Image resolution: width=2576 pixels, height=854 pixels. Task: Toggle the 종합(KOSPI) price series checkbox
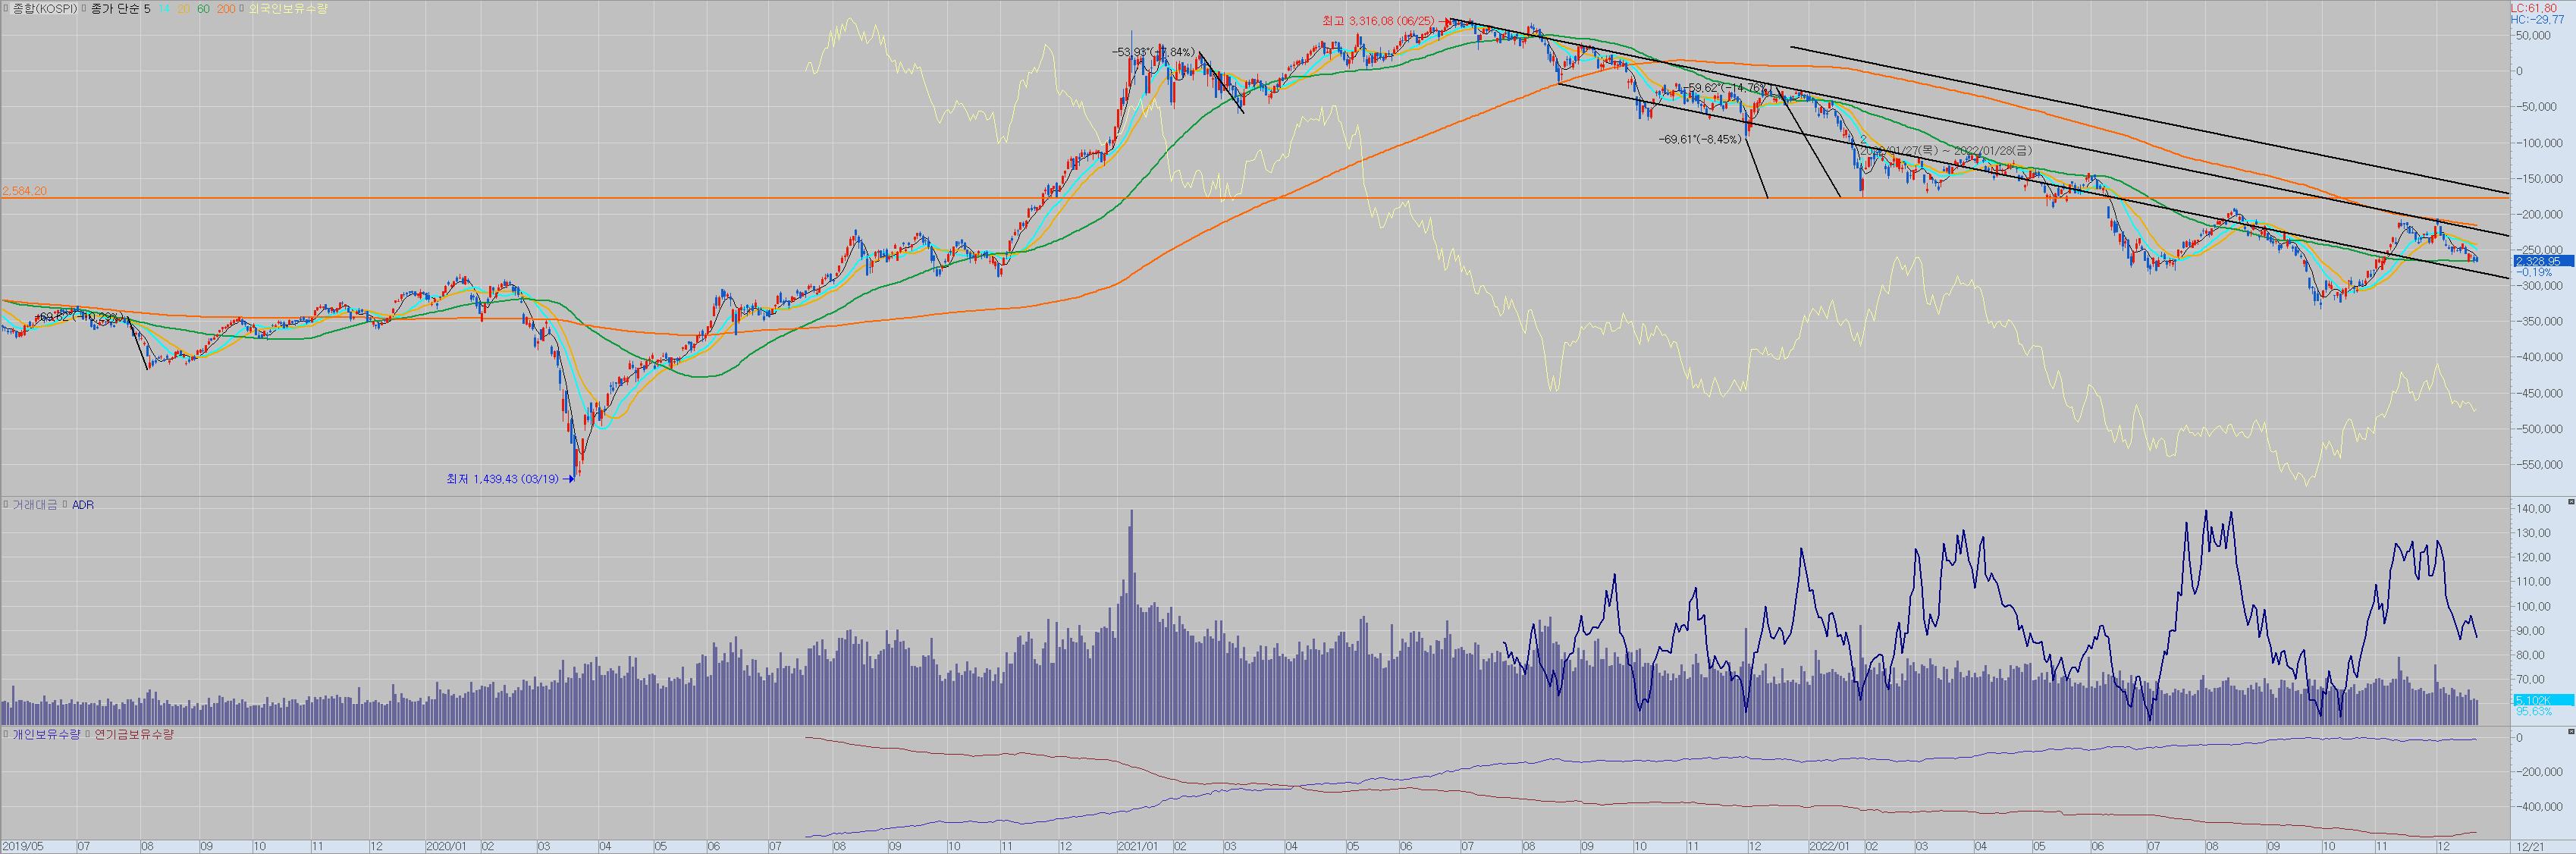click(x=6, y=8)
